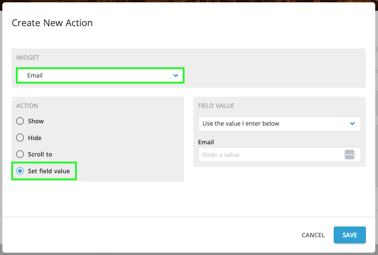Focus the 'Enter a value' input field
The height and width of the screenshot is (255, 378).
[x=270, y=155]
